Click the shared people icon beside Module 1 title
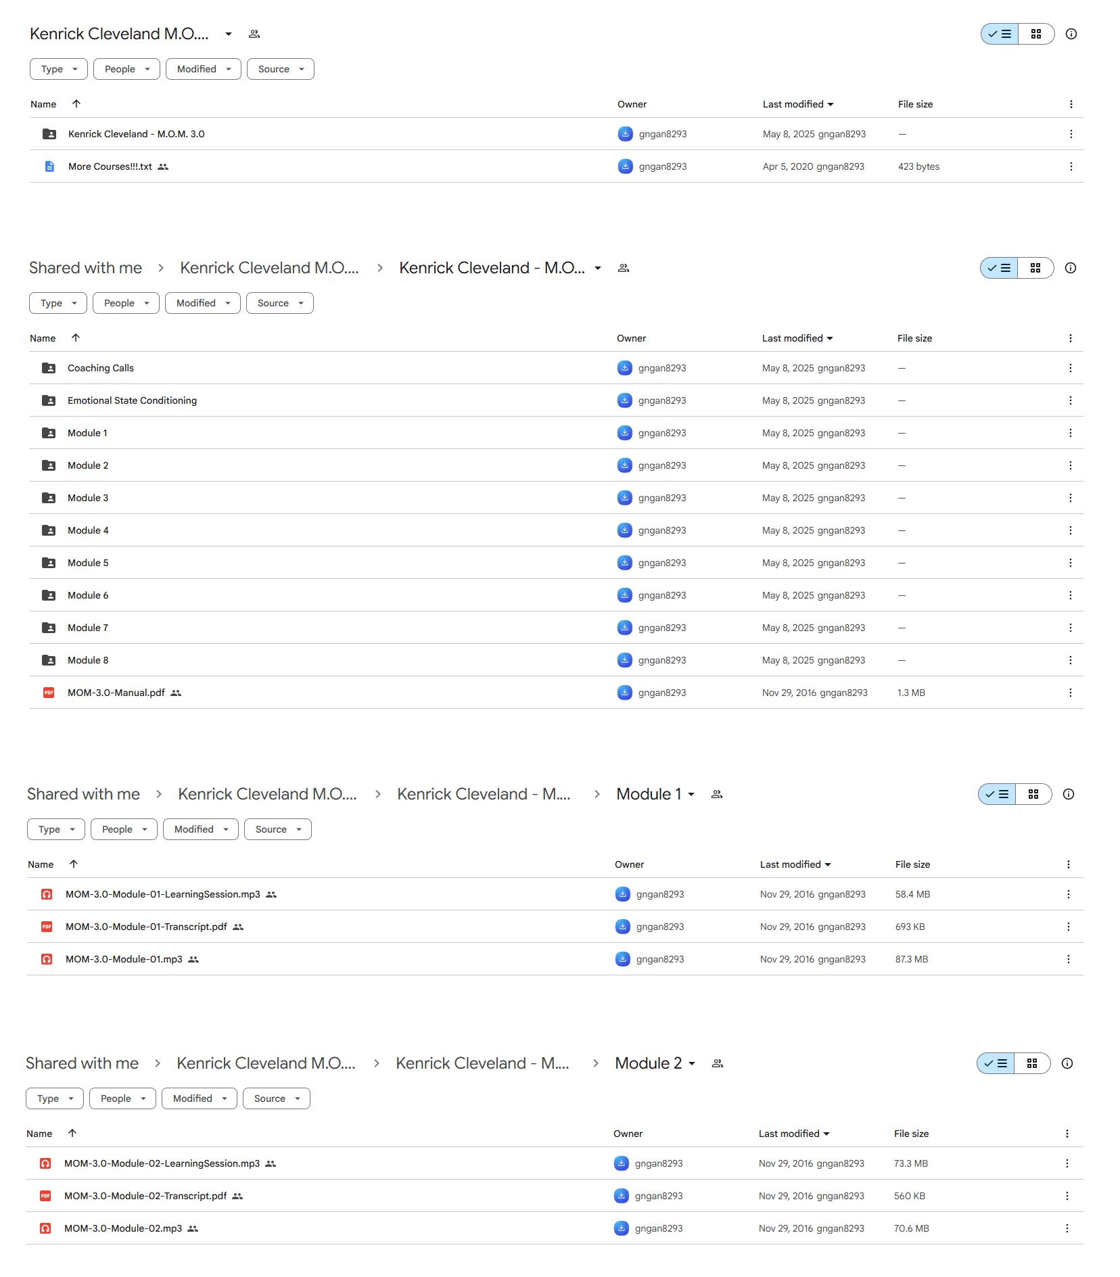Image resolution: width=1120 pixels, height=1277 pixels. tap(717, 794)
